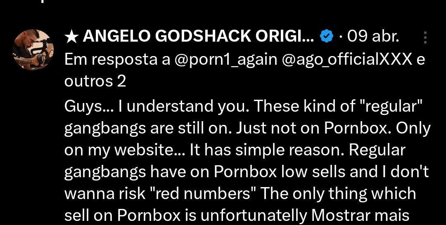
Task: Expand the "outros 2" recipients list
Action: (95, 82)
